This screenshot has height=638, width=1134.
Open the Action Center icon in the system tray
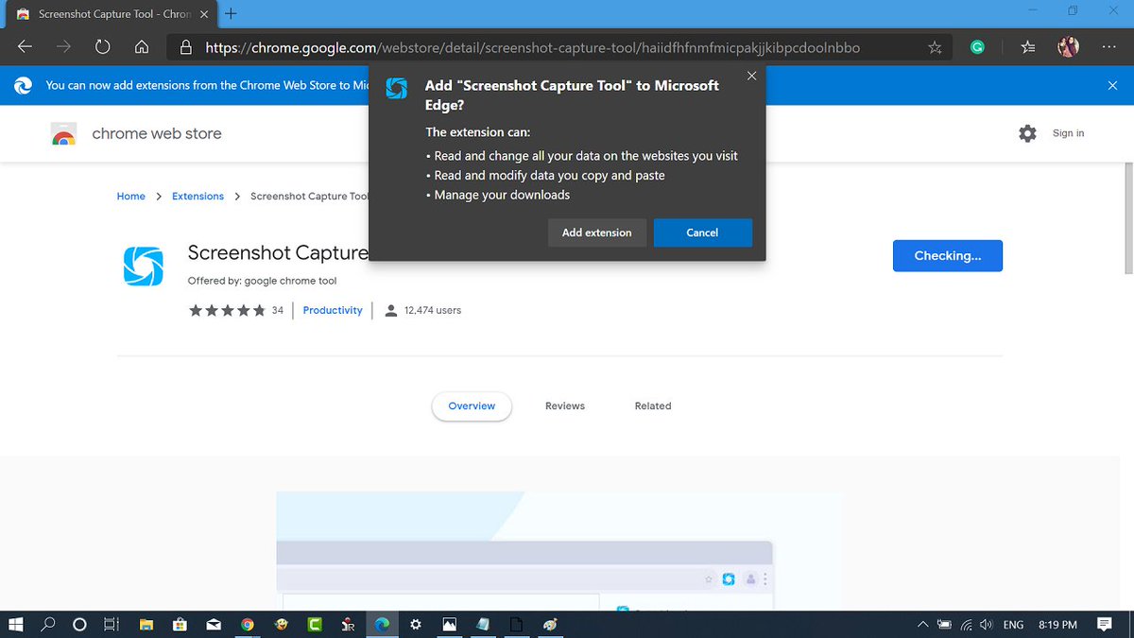pos(1104,624)
